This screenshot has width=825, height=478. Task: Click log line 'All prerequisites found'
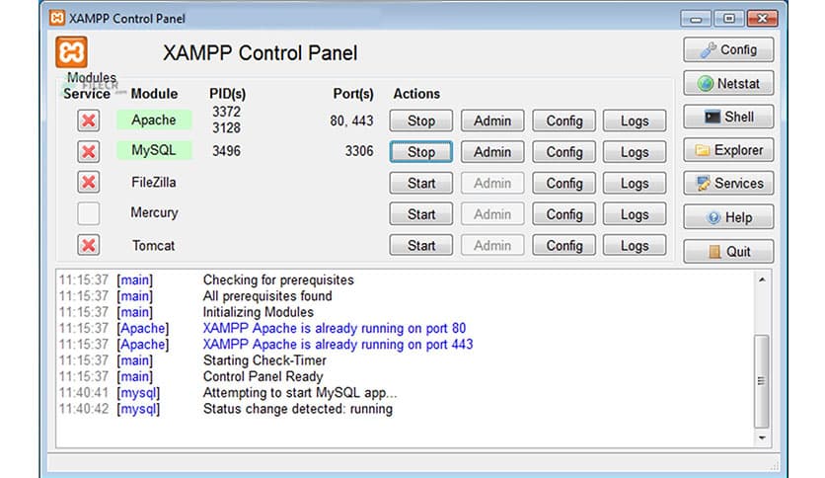pos(267,296)
